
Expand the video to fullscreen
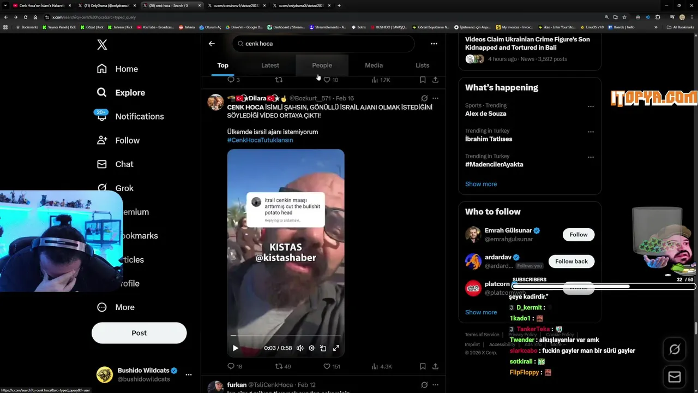point(336,348)
